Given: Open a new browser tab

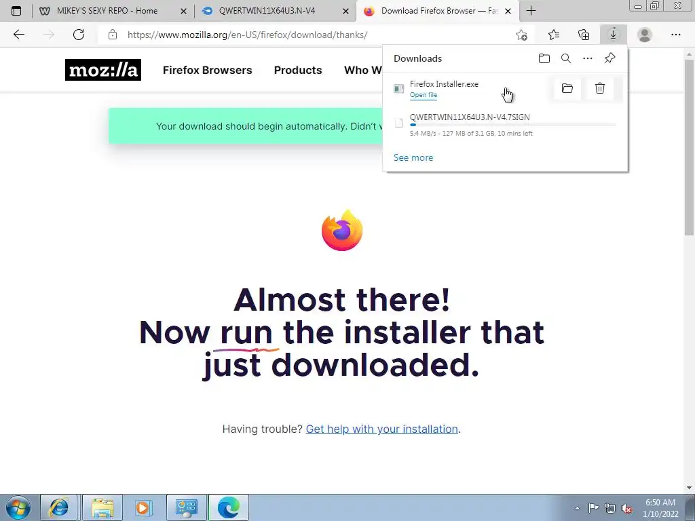Looking at the screenshot, I should (531, 11).
